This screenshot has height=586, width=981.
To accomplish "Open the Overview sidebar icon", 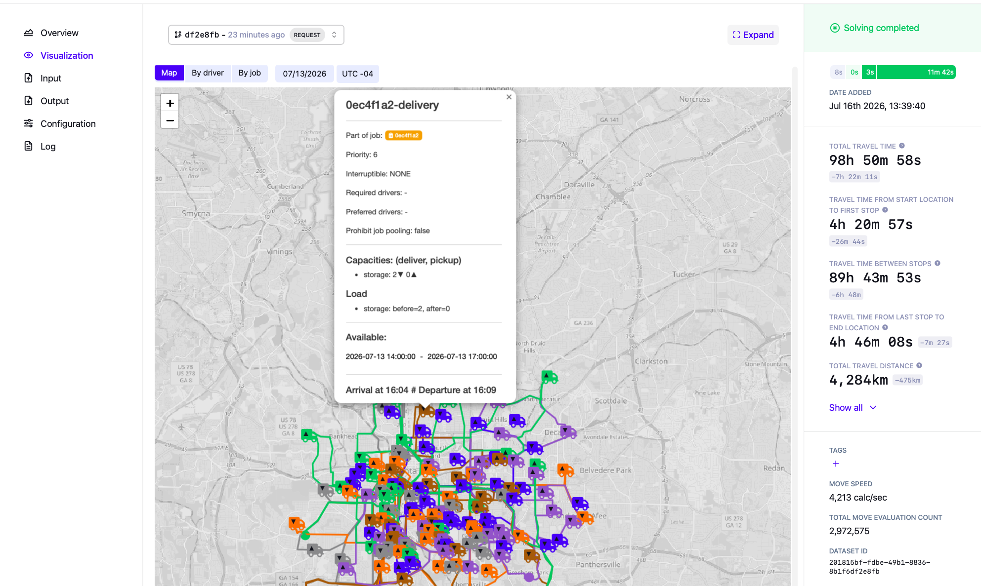I will (29, 33).
